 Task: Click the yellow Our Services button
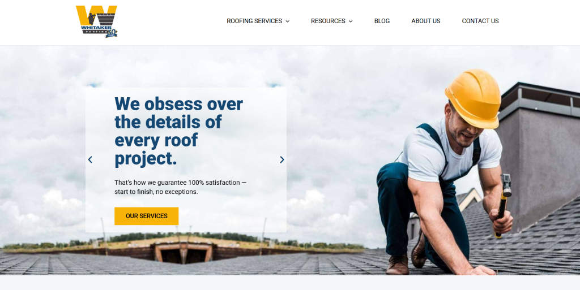coord(147,216)
